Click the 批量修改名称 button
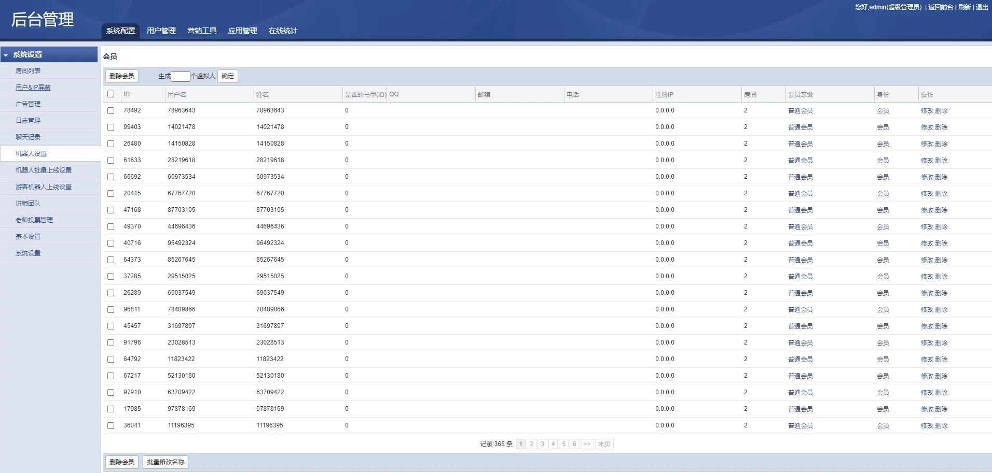 [166, 462]
